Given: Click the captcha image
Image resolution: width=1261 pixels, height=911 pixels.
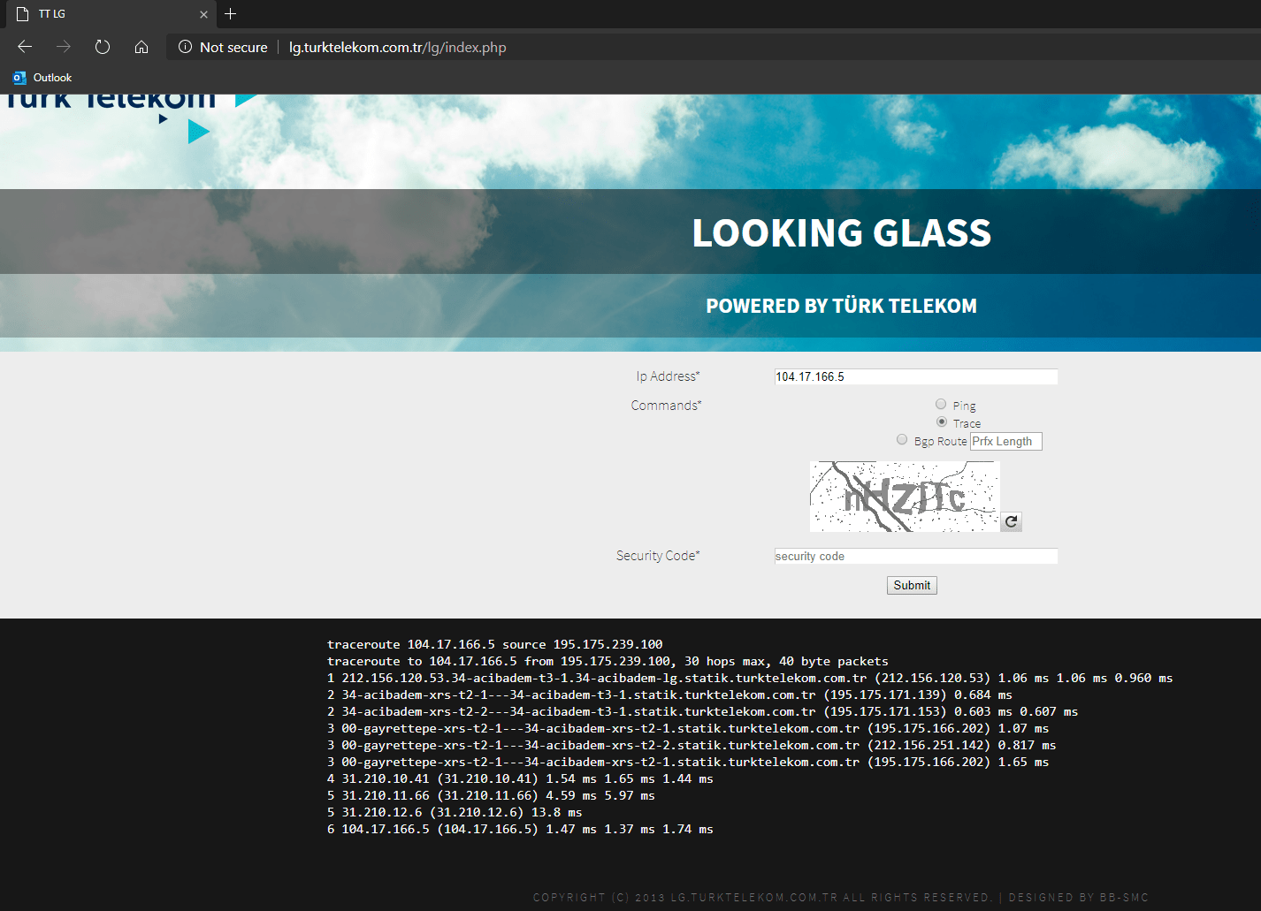Looking at the screenshot, I should (x=905, y=496).
